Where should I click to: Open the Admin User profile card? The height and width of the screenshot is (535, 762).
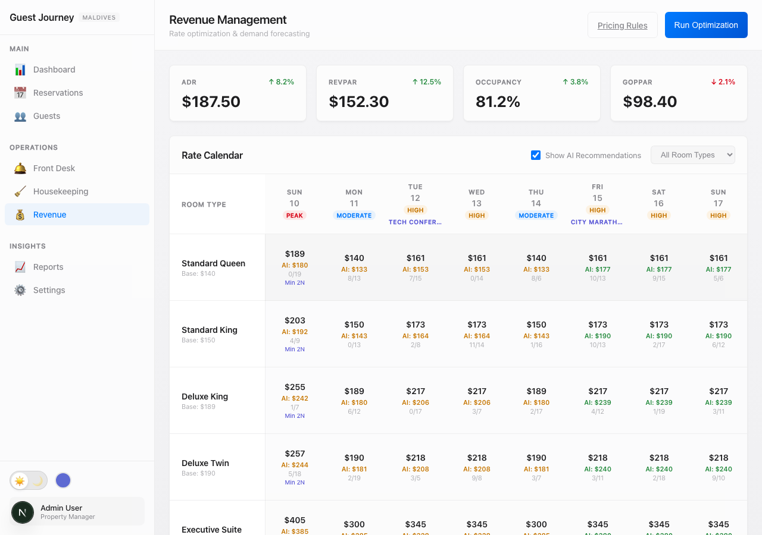[x=77, y=512]
